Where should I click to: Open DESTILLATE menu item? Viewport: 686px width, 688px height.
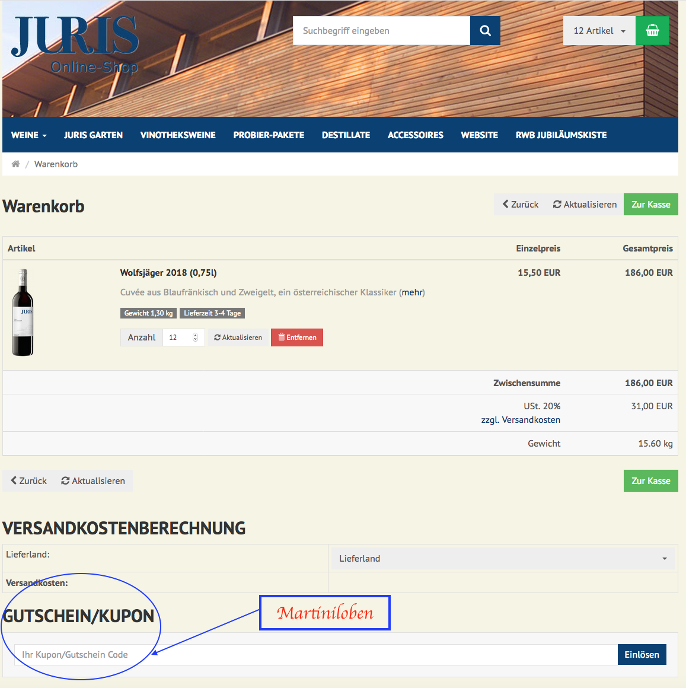346,135
